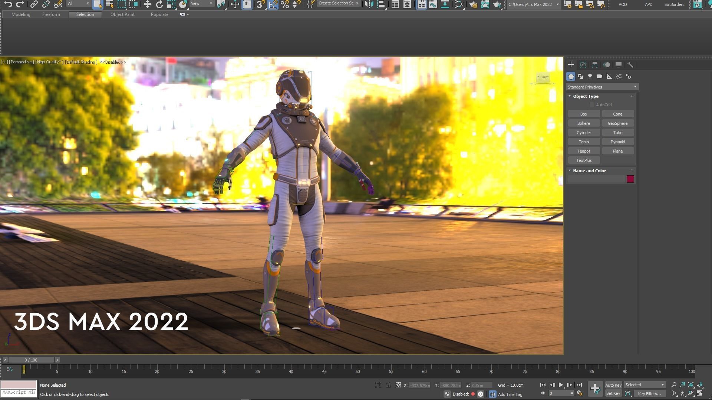
Task: Open the Schematic View icon
Action: 445,4
